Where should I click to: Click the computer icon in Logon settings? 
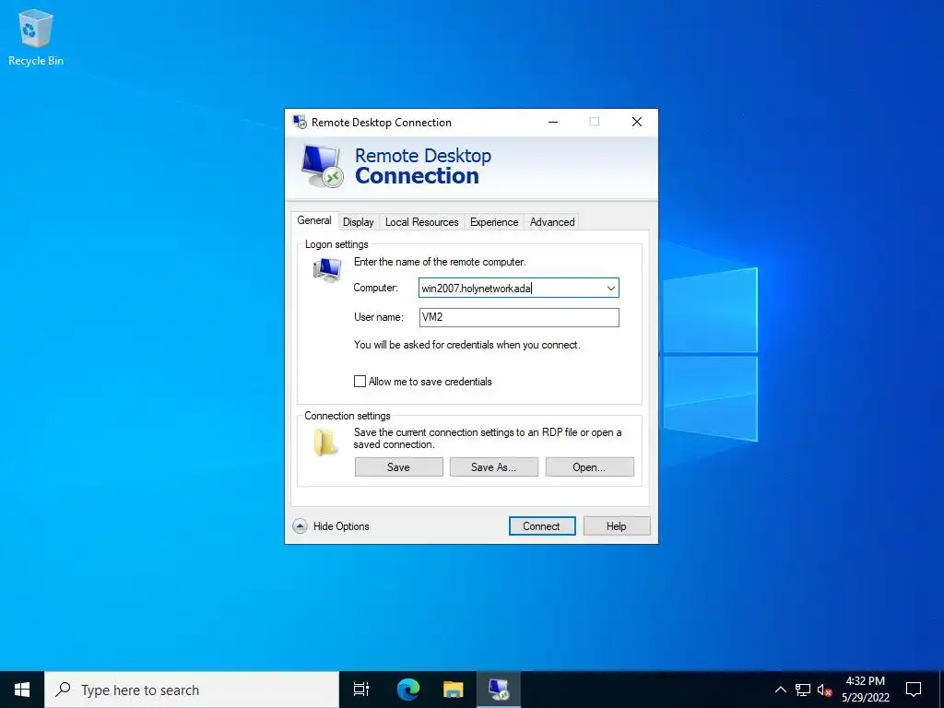(327, 270)
